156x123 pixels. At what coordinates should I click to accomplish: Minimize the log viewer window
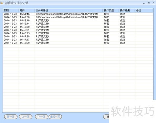[x=144, y=3]
